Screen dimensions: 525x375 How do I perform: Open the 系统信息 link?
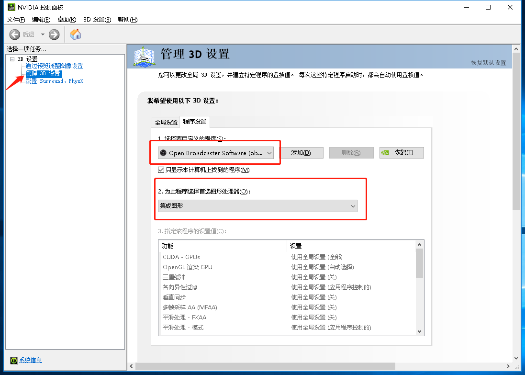tap(31, 360)
